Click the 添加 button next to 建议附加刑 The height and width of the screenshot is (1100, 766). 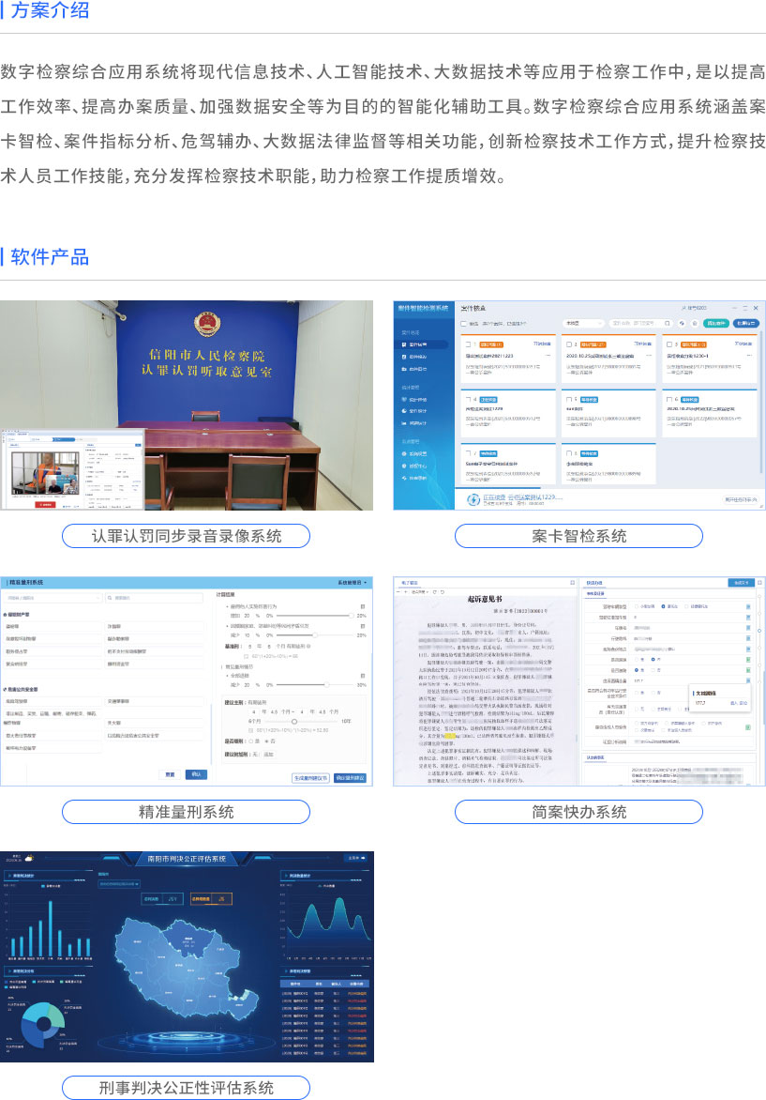269,754
